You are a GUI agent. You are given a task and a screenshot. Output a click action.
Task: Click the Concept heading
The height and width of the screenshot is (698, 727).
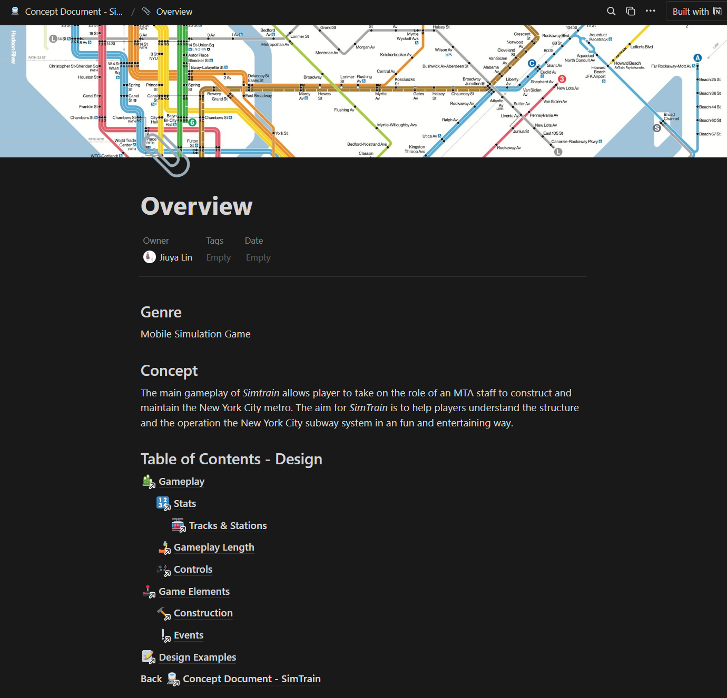pos(169,371)
